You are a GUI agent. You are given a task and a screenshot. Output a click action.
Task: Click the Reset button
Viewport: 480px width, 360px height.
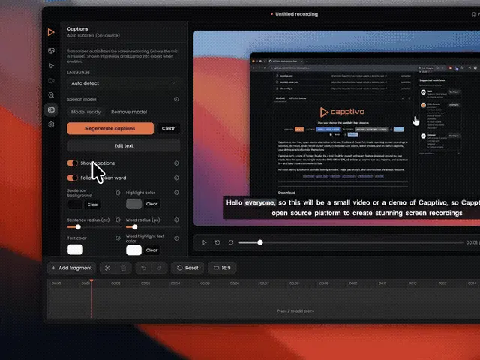tap(187, 268)
